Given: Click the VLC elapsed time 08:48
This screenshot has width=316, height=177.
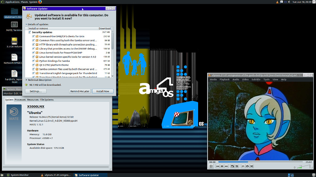Looking at the screenshot, I should (x=212, y=162).
